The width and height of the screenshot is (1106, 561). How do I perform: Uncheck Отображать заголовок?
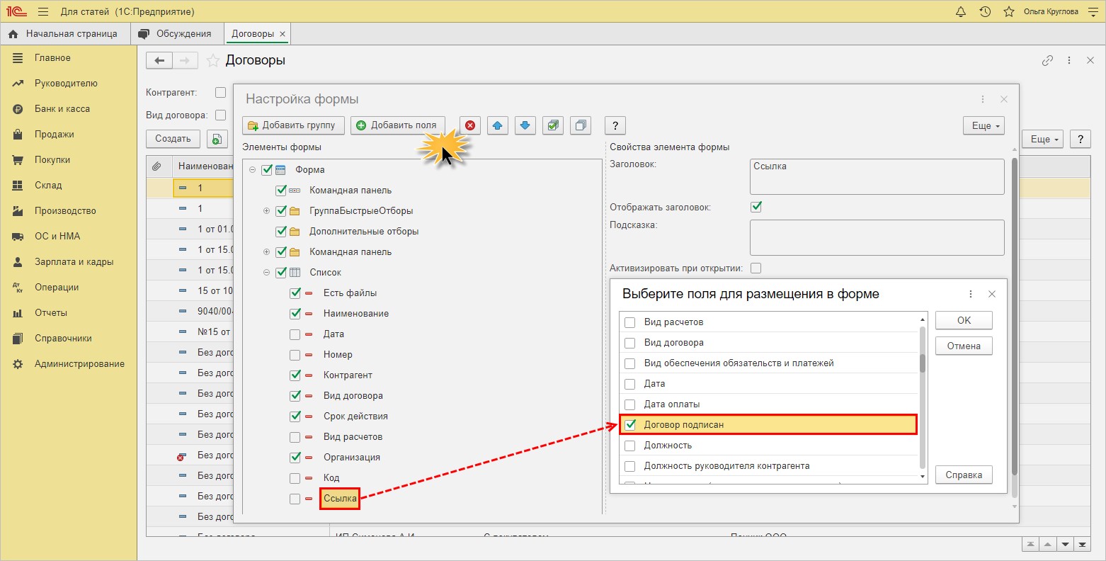tap(756, 208)
